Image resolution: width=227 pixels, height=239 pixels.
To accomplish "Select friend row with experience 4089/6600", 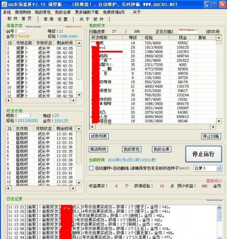I will point(153,117).
